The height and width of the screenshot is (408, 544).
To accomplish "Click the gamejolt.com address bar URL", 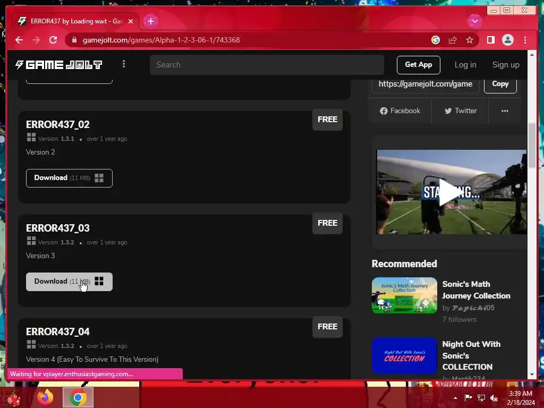I will 161,40.
